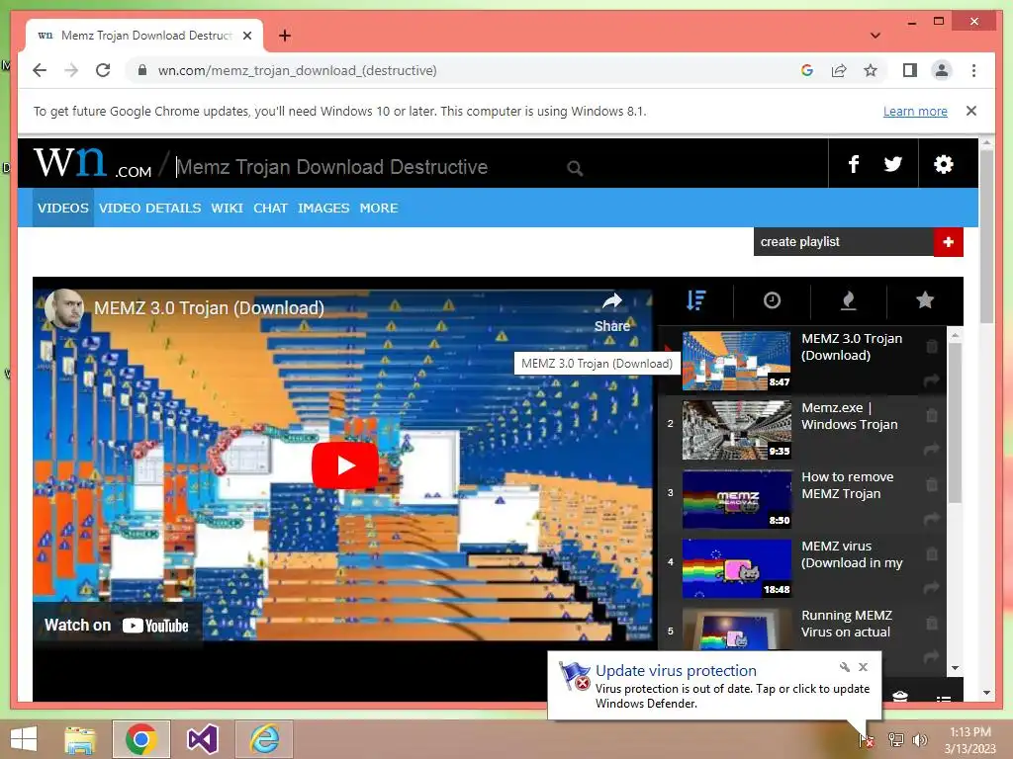The image size is (1013, 759).
Task: Select the MEMZ 3.0 Trojan (Download) playlist thumbnail
Action: [x=736, y=361]
